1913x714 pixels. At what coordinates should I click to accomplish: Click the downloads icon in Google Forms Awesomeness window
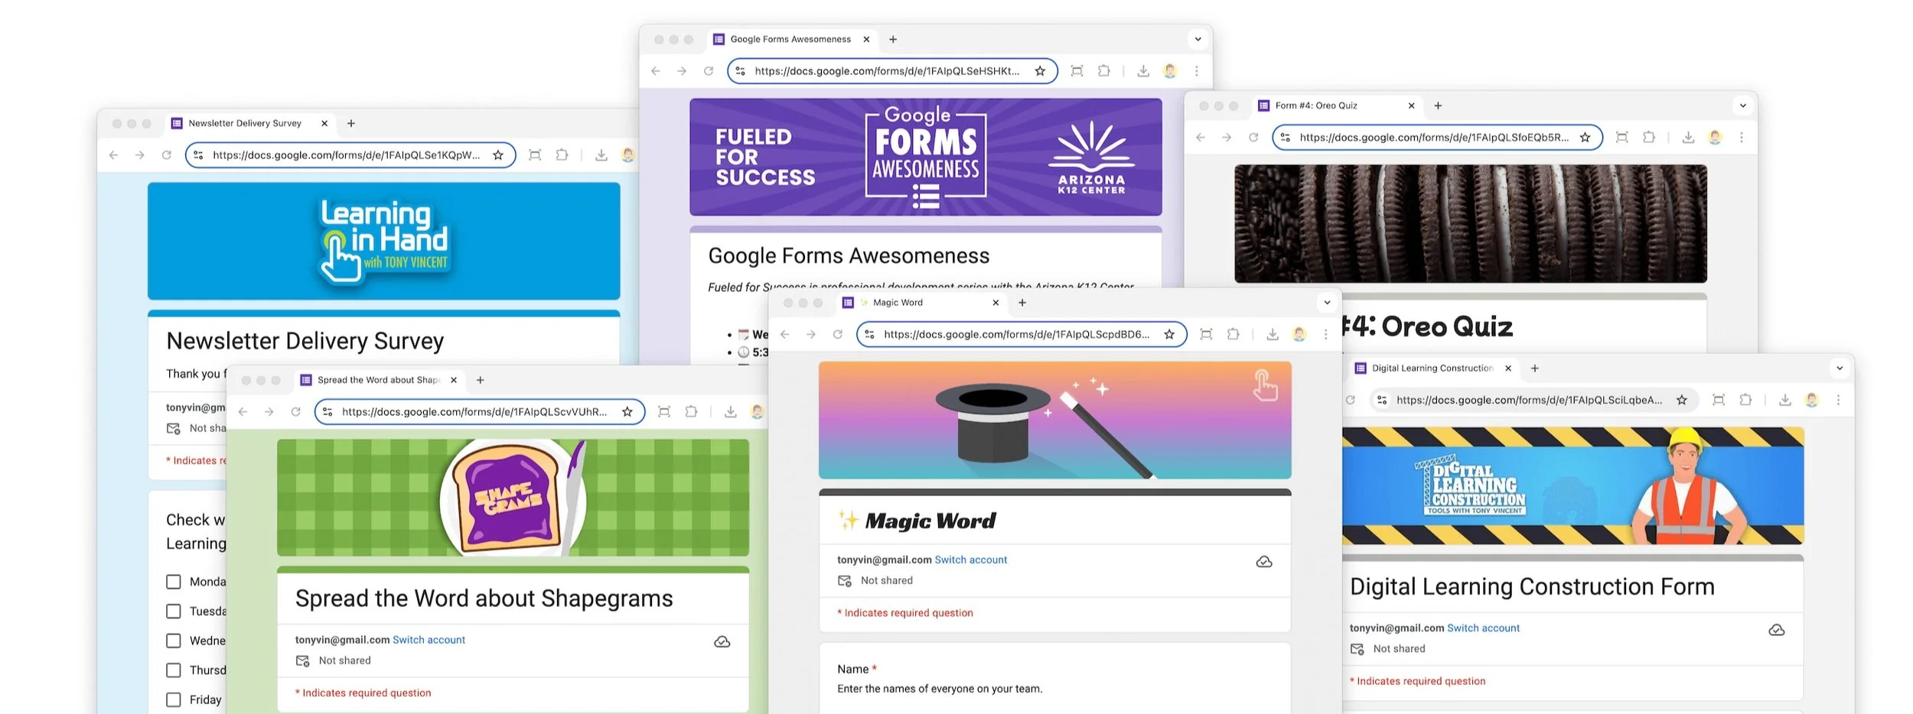click(x=1143, y=70)
